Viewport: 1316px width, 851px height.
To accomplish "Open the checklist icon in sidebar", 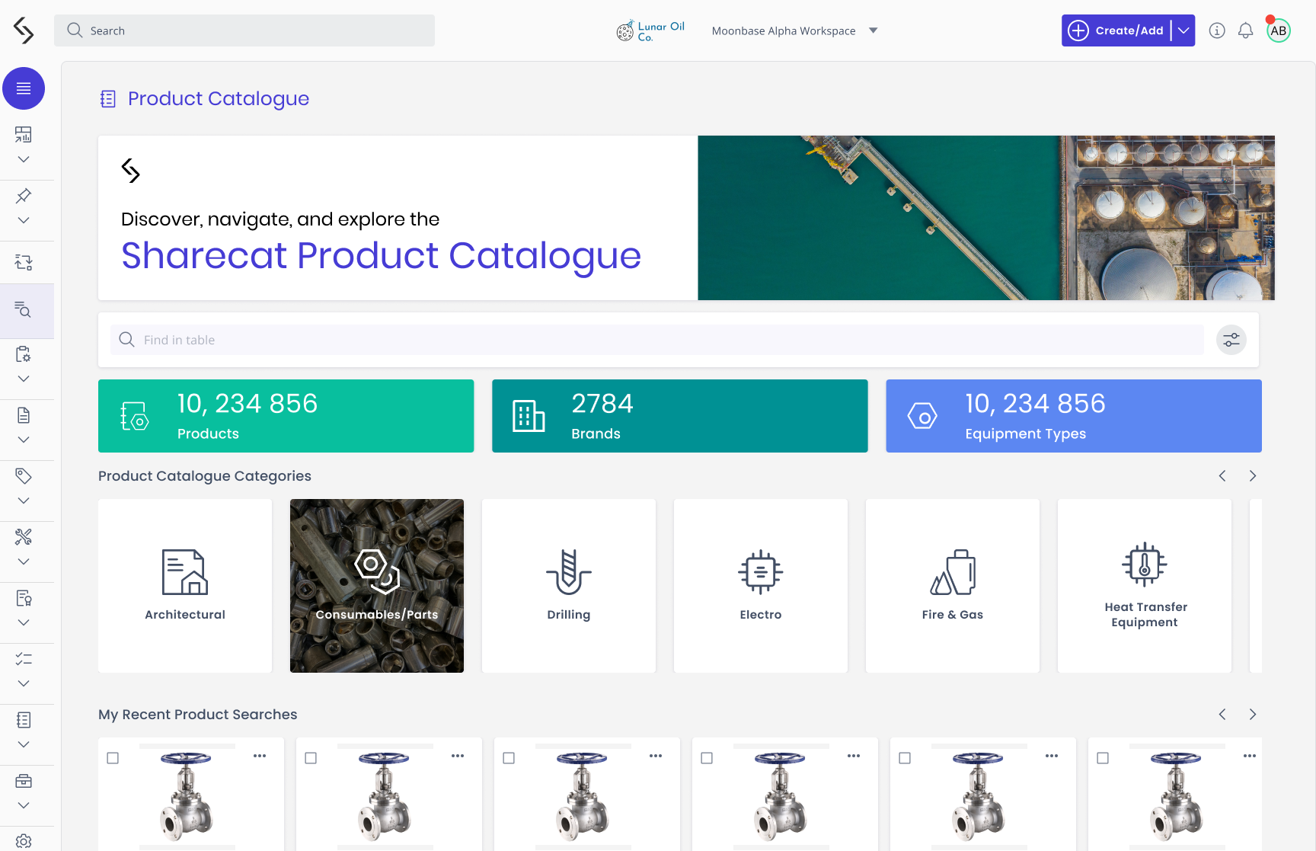I will pyautogui.click(x=24, y=659).
